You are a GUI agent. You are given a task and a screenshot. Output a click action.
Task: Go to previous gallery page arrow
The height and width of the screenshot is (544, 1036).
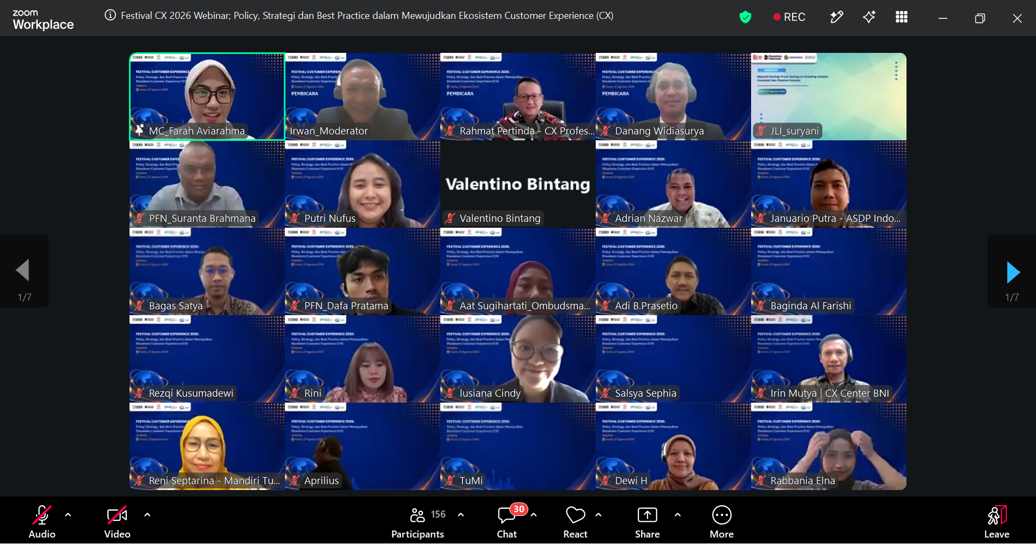point(24,271)
